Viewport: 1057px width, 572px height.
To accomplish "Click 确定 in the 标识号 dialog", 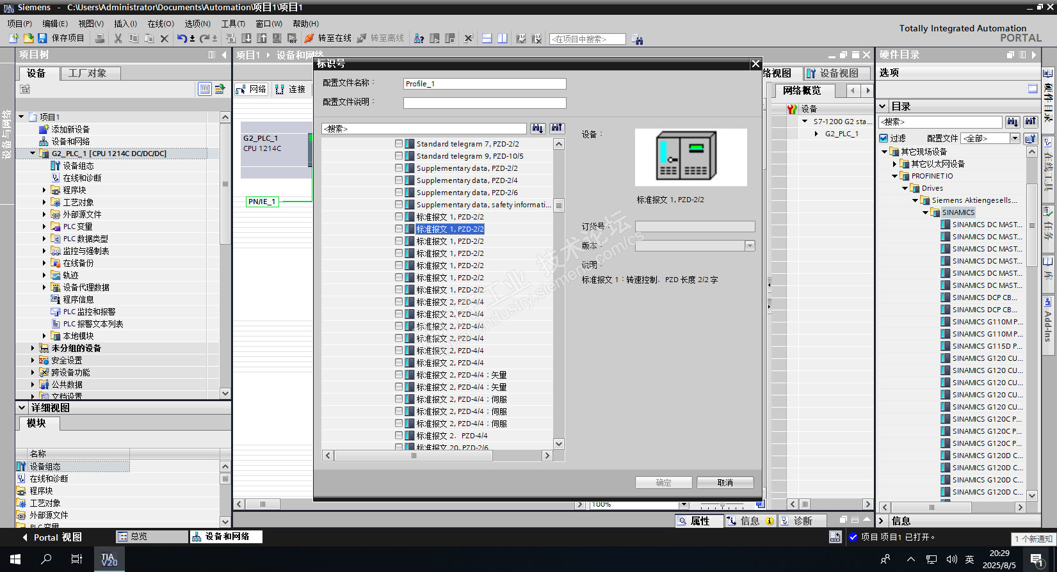I will click(664, 482).
